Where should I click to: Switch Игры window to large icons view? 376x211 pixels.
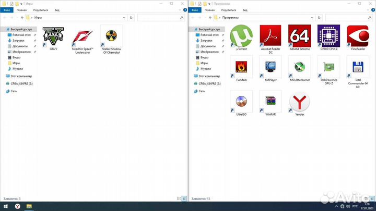[184, 198]
